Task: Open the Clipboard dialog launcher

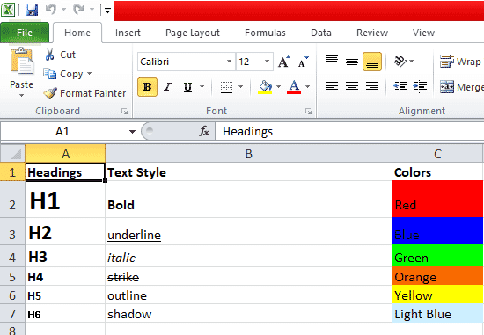Action: 124,111
